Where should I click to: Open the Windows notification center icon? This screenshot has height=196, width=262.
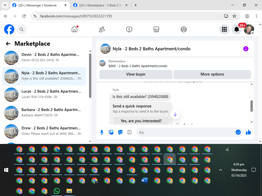[x=254, y=170]
